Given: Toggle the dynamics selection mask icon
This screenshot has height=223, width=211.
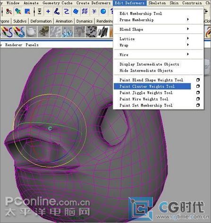Looking at the screenshot, I should (x=94, y=11).
